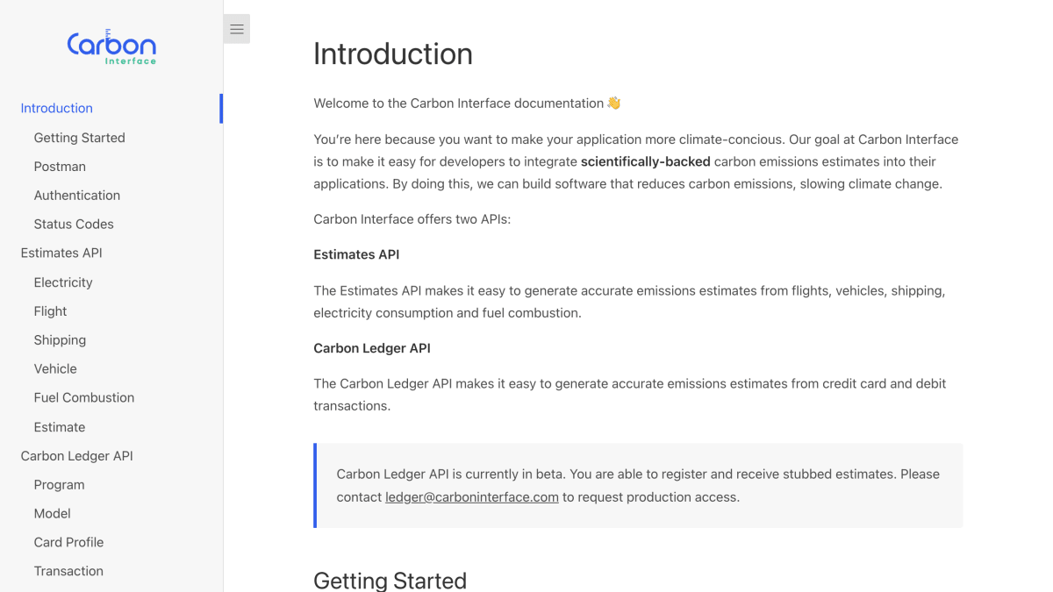Image resolution: width=1053 pixels, height=592 pixels.
Task: Open the Postman sidebar link
Action: click(60, 167)
